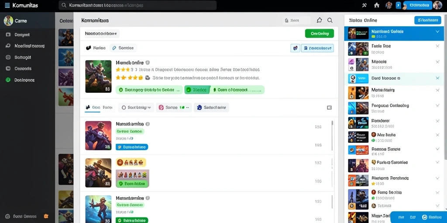Open the hamburger menu beside Komunitas
The height and width of the screenshot is (223, 447).
pyautogui.click(x=7, y=5)
